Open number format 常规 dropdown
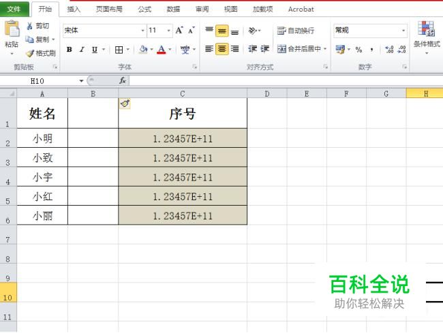Viewport: 443px width, 333px height. tap(403, 31)
